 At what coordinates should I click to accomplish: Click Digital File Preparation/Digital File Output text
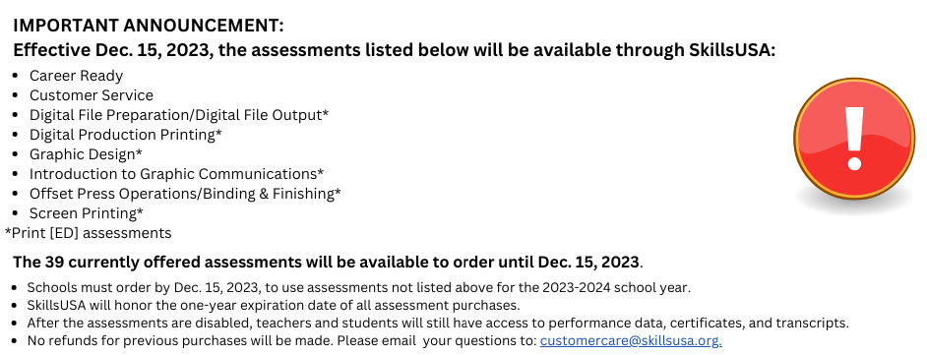179,115
